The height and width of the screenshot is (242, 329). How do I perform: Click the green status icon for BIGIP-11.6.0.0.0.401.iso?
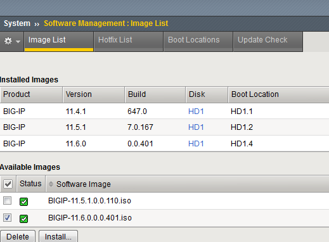pyautogui.click(x=23, y=219)
